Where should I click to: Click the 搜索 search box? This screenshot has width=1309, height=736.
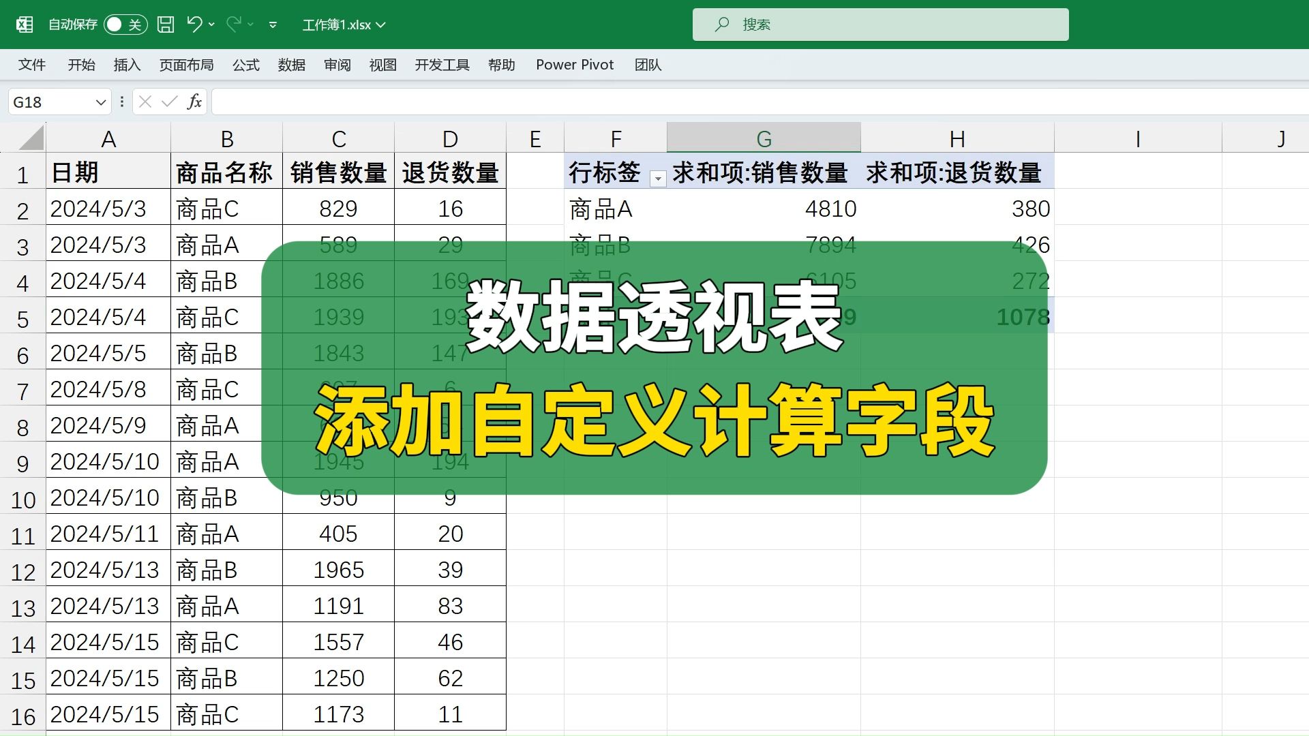(x=880, y=25)
